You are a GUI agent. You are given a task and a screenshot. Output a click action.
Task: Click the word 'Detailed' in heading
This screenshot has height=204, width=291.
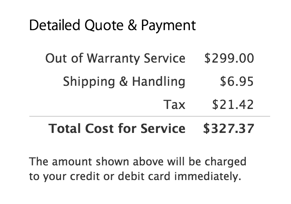click(x=54, y=25)
